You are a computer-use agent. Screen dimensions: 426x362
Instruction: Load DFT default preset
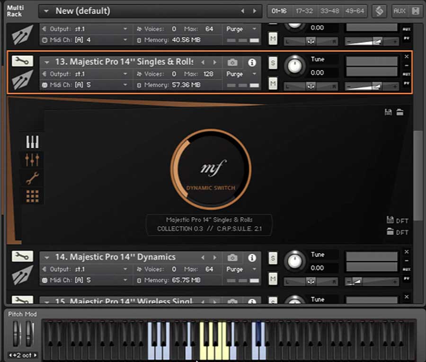coord(398,232)
